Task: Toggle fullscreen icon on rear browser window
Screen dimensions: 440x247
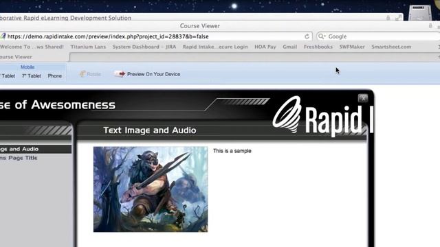Action: coord(398,18)
